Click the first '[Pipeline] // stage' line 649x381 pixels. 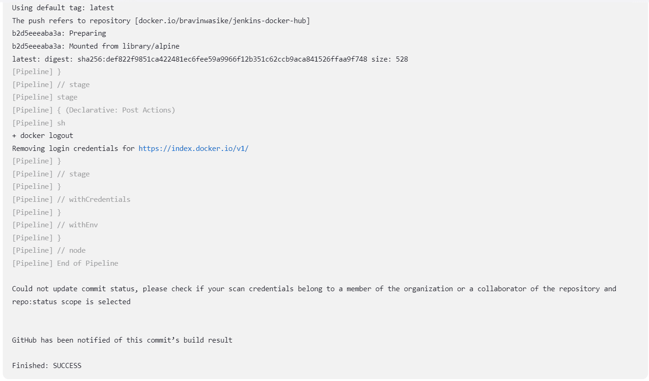click(51, 85)
